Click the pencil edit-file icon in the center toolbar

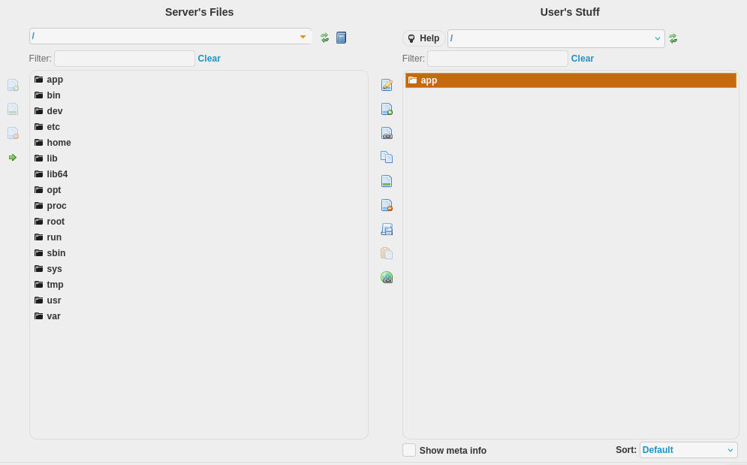pos(387,85)
